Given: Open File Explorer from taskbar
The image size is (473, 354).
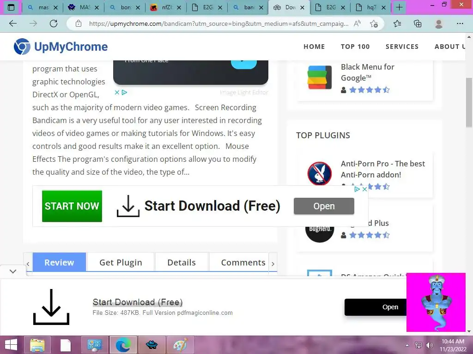Looking at the screenshot, I should click(x=37, y=345).
